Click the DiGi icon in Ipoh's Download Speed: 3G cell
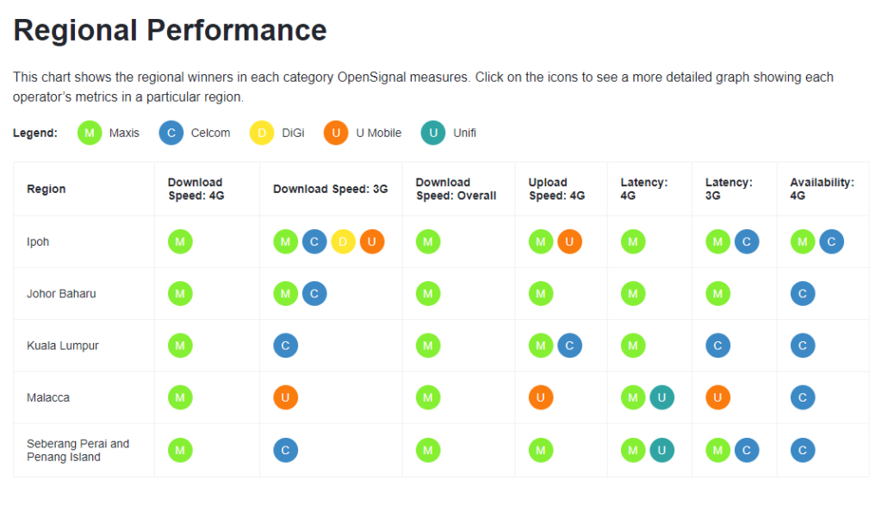The width and height of the screenshot is (882, 512). coord(343,242)
